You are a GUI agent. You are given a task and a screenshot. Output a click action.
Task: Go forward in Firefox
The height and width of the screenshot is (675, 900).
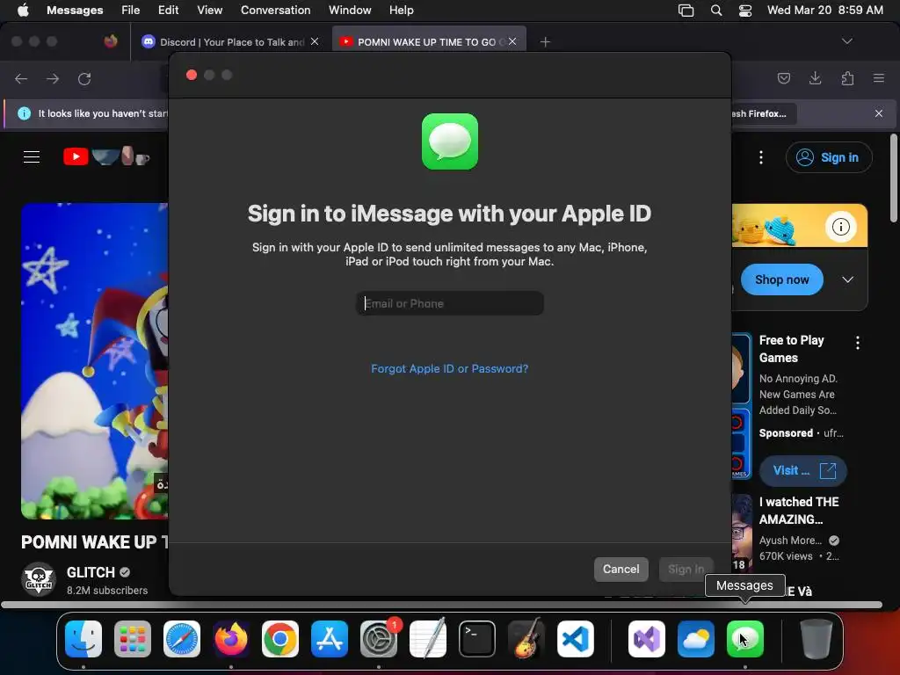53,78
